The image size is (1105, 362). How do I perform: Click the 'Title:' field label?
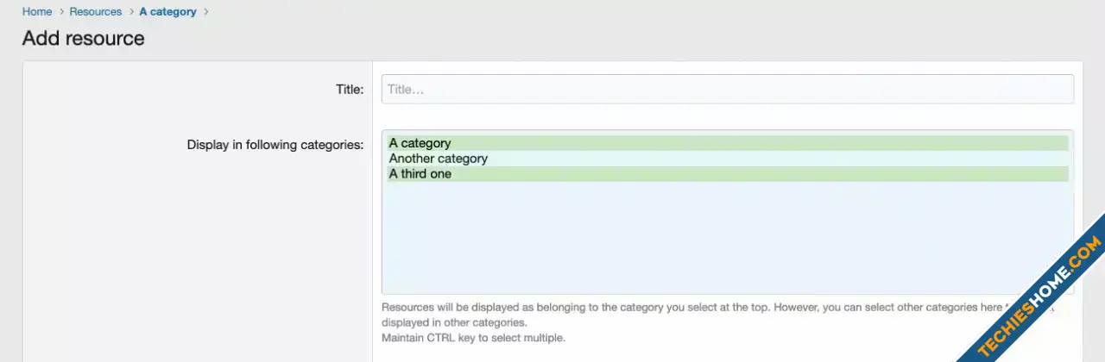[350, 89]
